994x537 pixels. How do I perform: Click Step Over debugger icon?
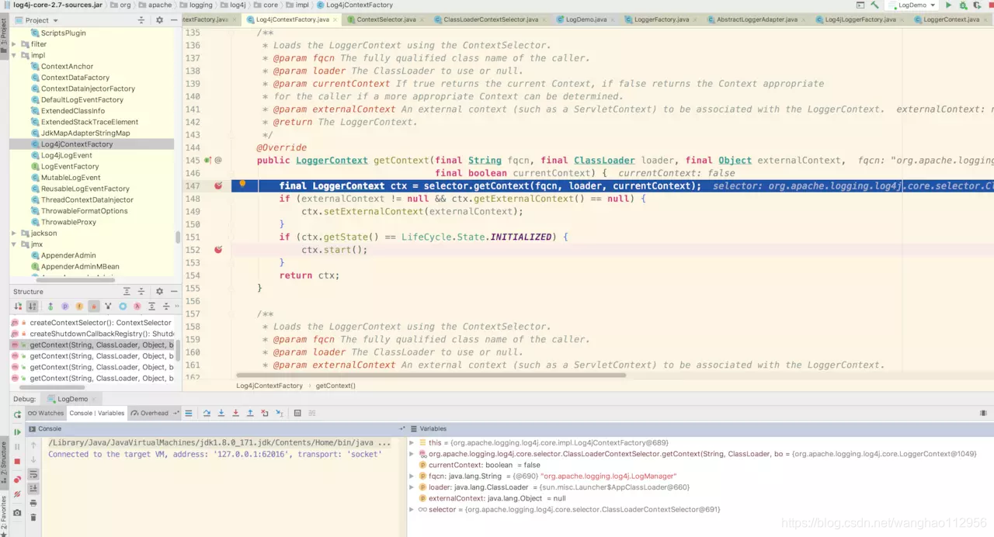207,414
